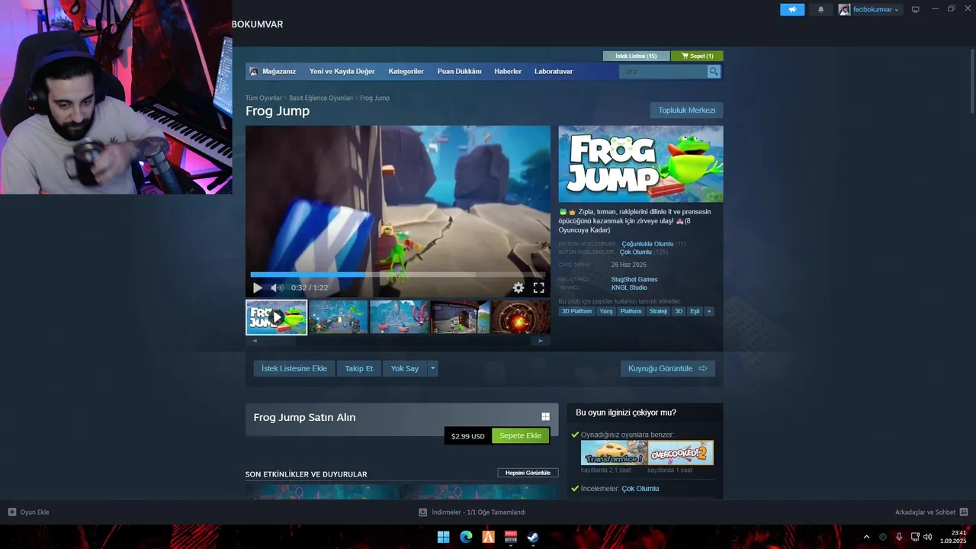The height and width of the screenshot is (549, 976).
Task: Open the taskbar volume speaker icon
Action: pos(928,537)
